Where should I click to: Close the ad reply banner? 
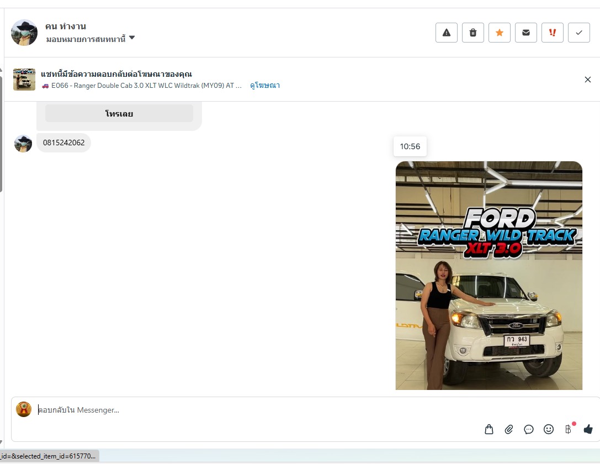[588, 80]
